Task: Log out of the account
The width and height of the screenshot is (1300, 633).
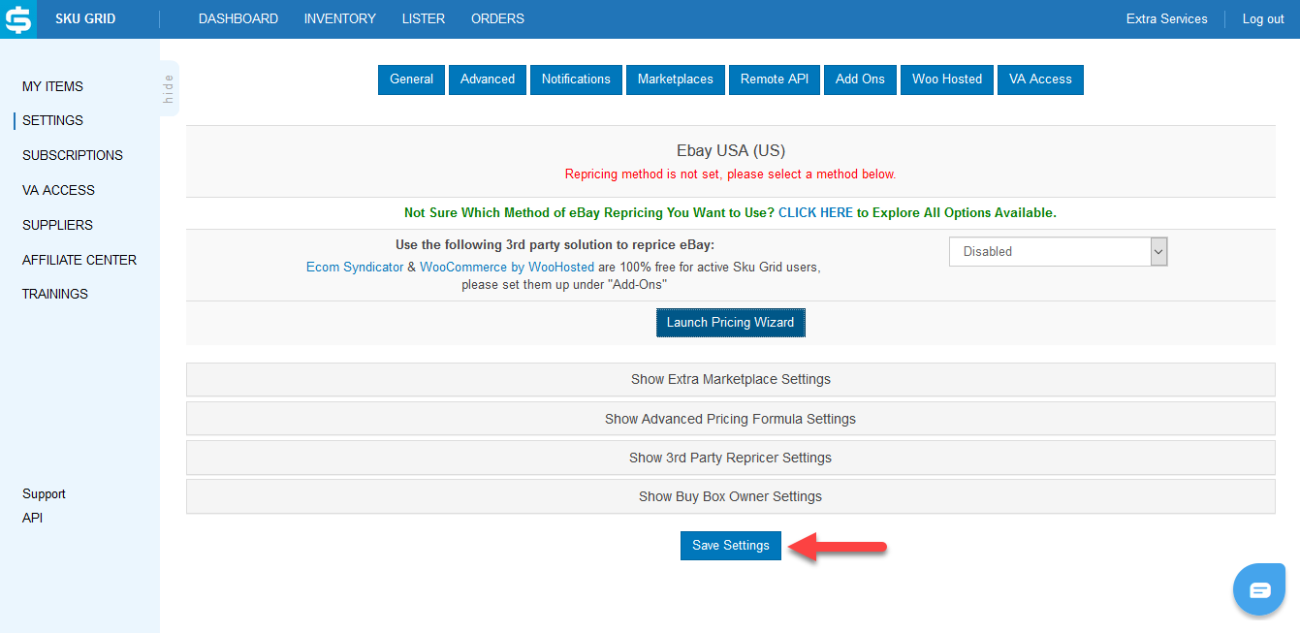Action: (1263, 18)
